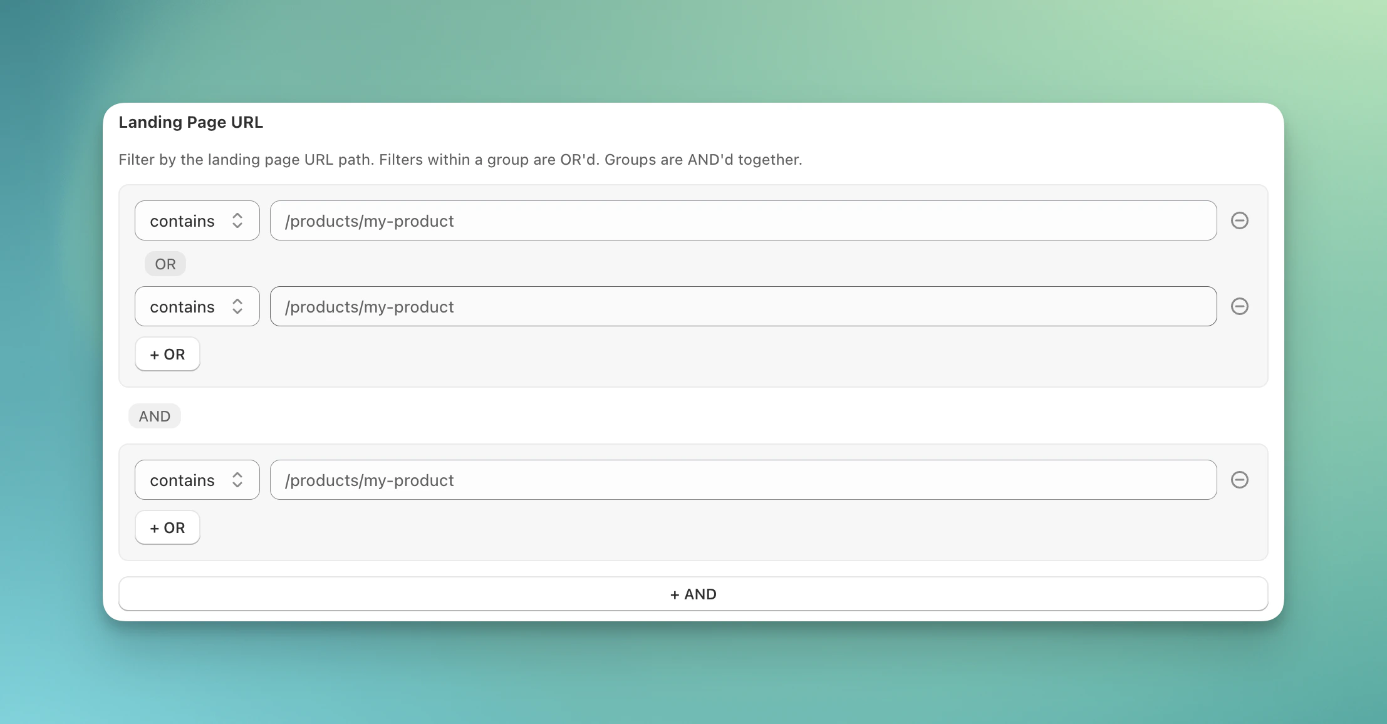Viewport: 1387px width, 724px height.
Task: Open the 'contains' dropdown in the bottom group
Action: coord(197,480)
